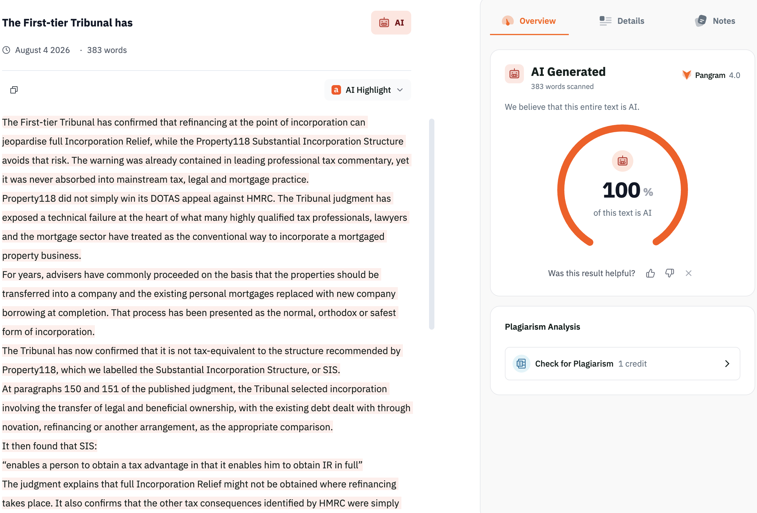The width and height of the screenshot is (757, 513).
Task: Click the 100% AI score gauge
Action: pos(623,185)
